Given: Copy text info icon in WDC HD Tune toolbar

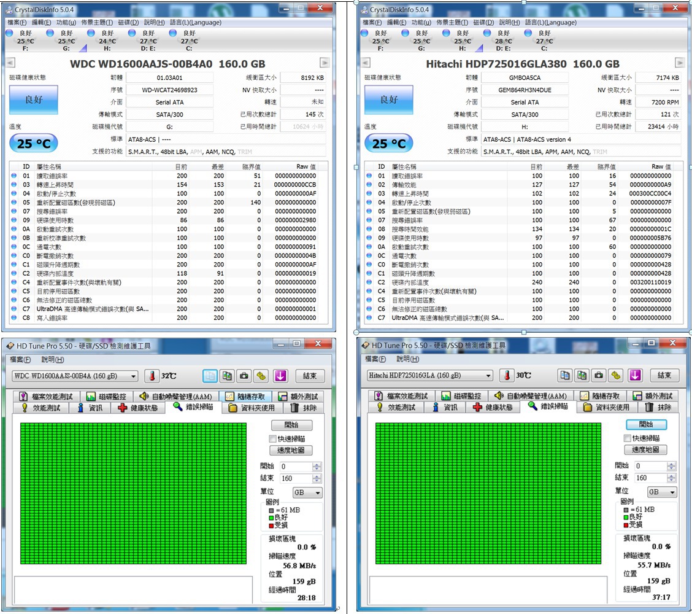Looking at the screenshot, I should click(x=210, y=376).
